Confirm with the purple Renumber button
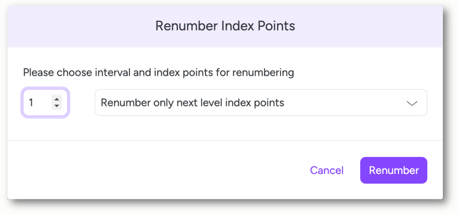Screen dimensions: 458x215 [x=394, y=170]
